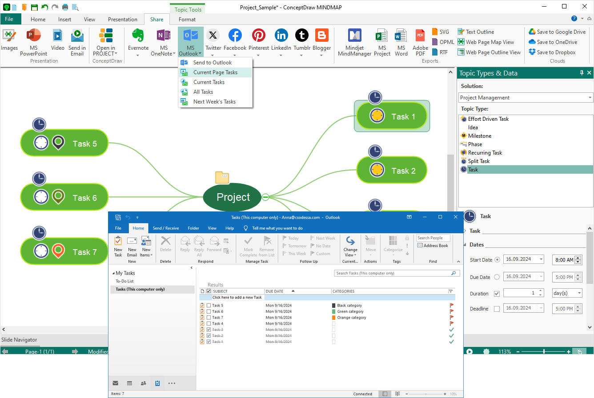Screen dimensions: 594x398
Task: Collapse the Project topic branches
Action: 265,197
